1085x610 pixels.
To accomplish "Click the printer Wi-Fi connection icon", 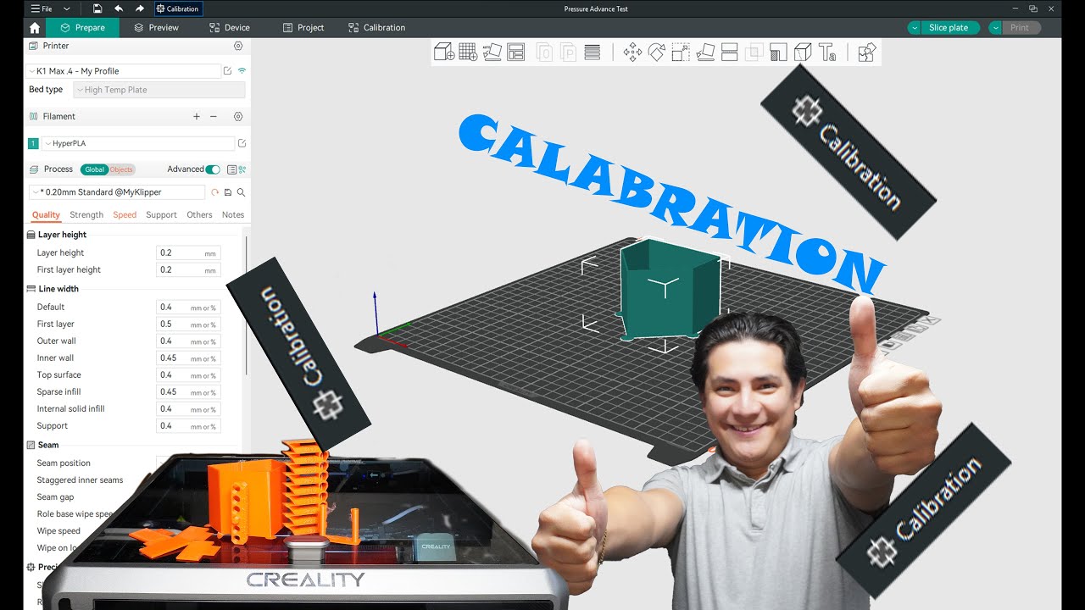I will tap(242, 71).
